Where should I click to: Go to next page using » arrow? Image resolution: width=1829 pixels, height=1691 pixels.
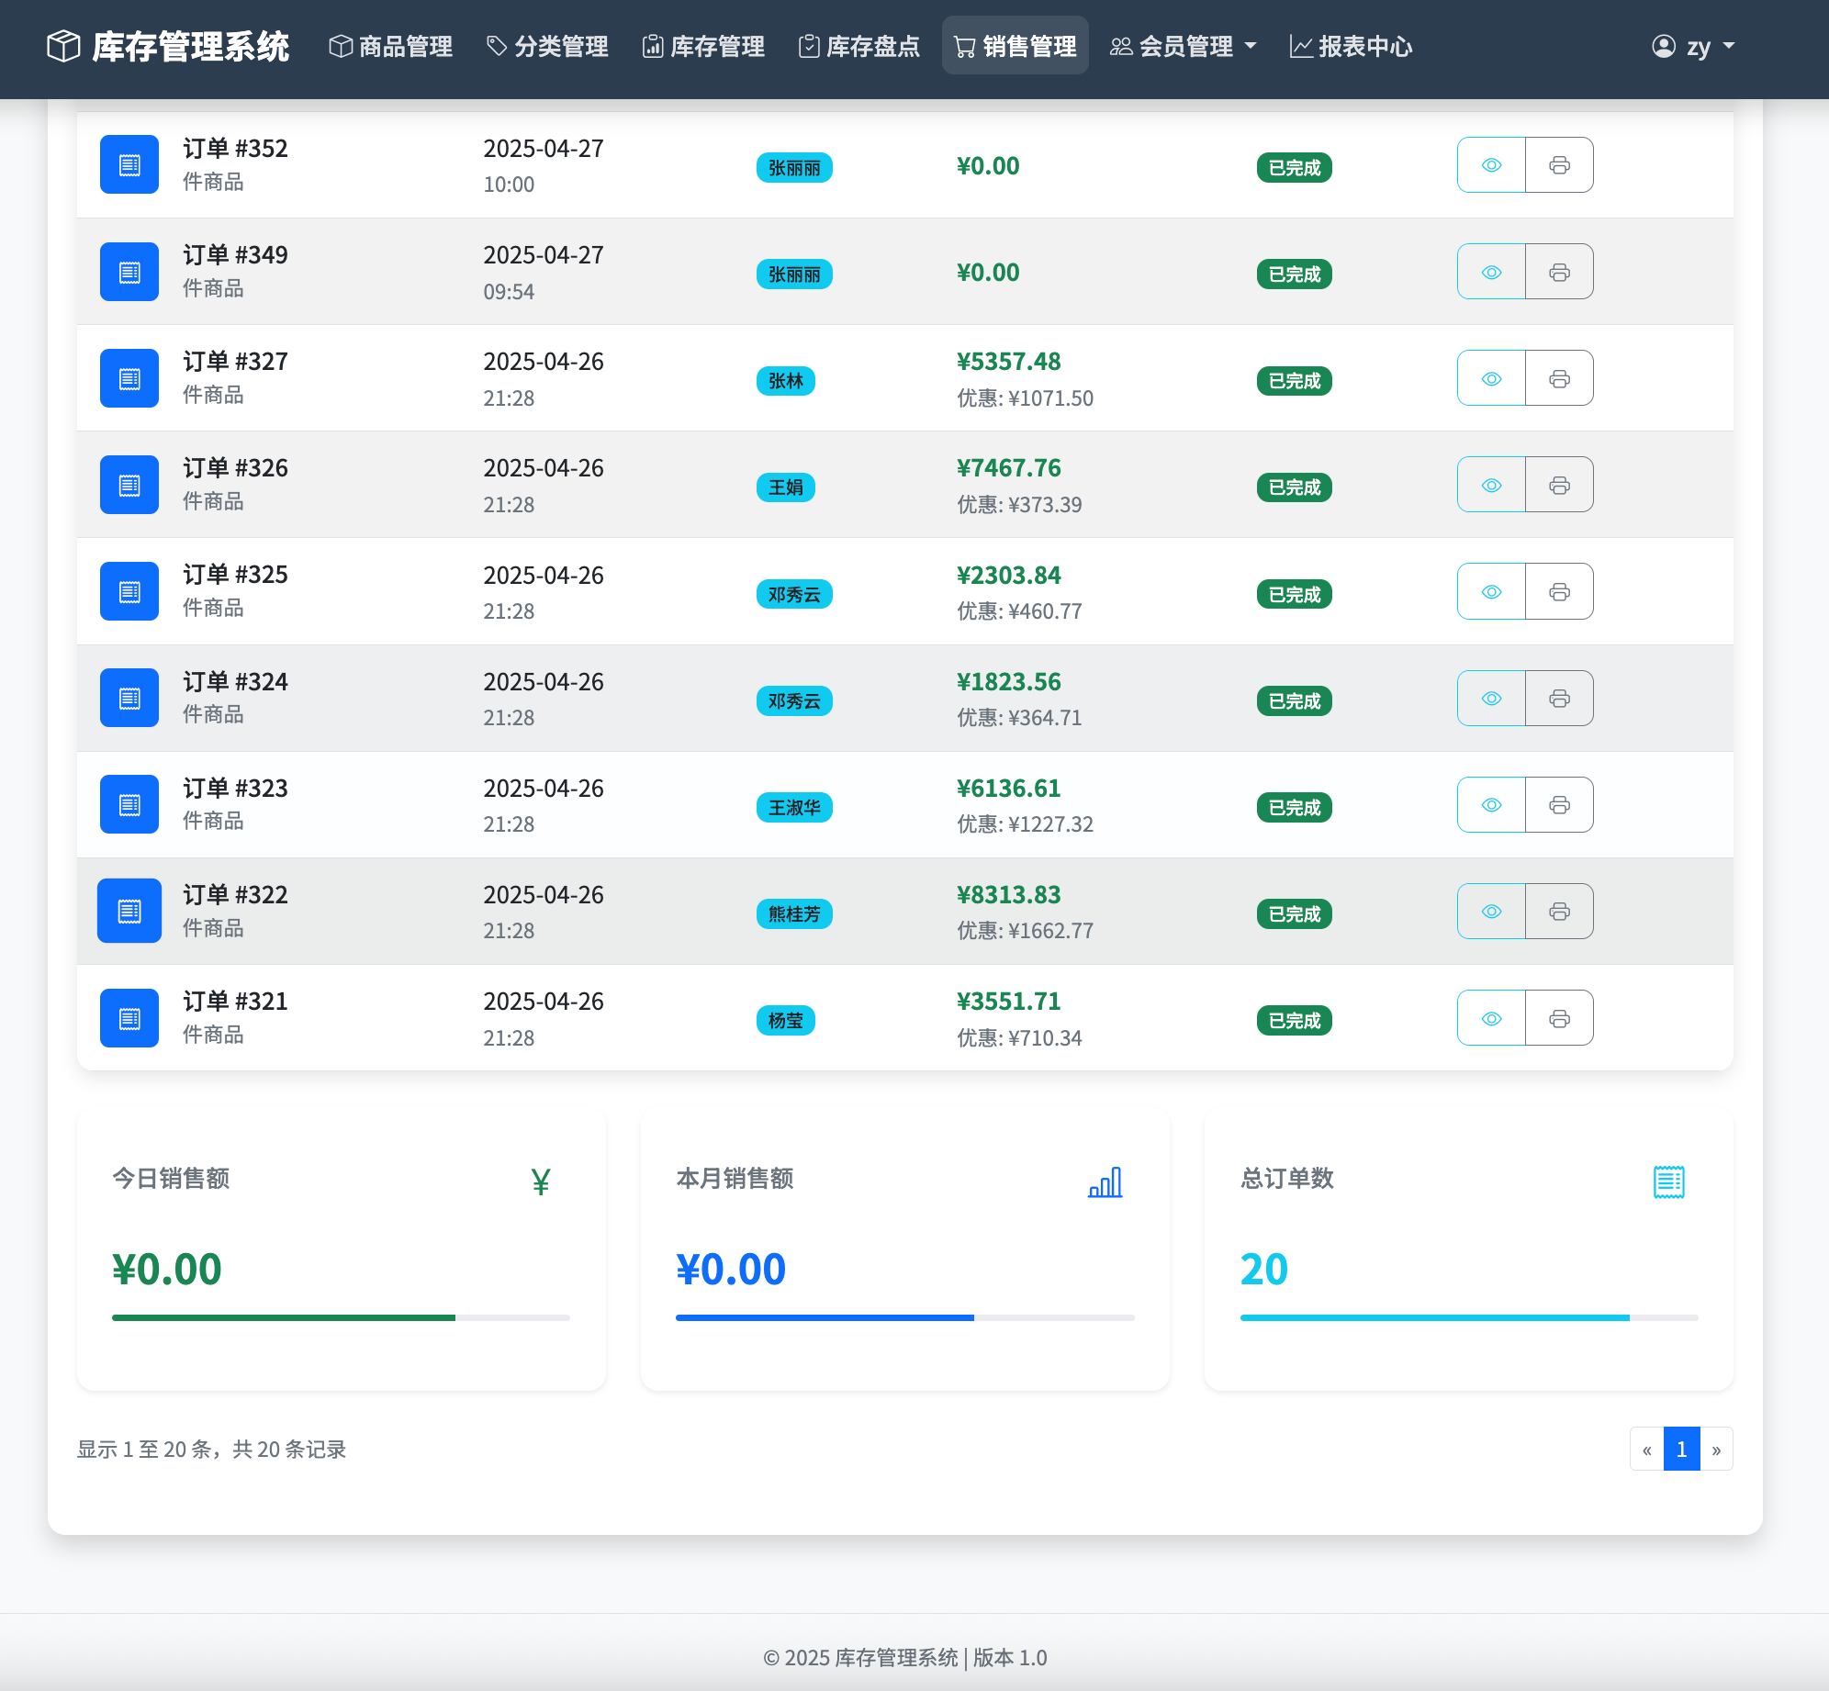pyautogui.click(x=1716, y=1450)
